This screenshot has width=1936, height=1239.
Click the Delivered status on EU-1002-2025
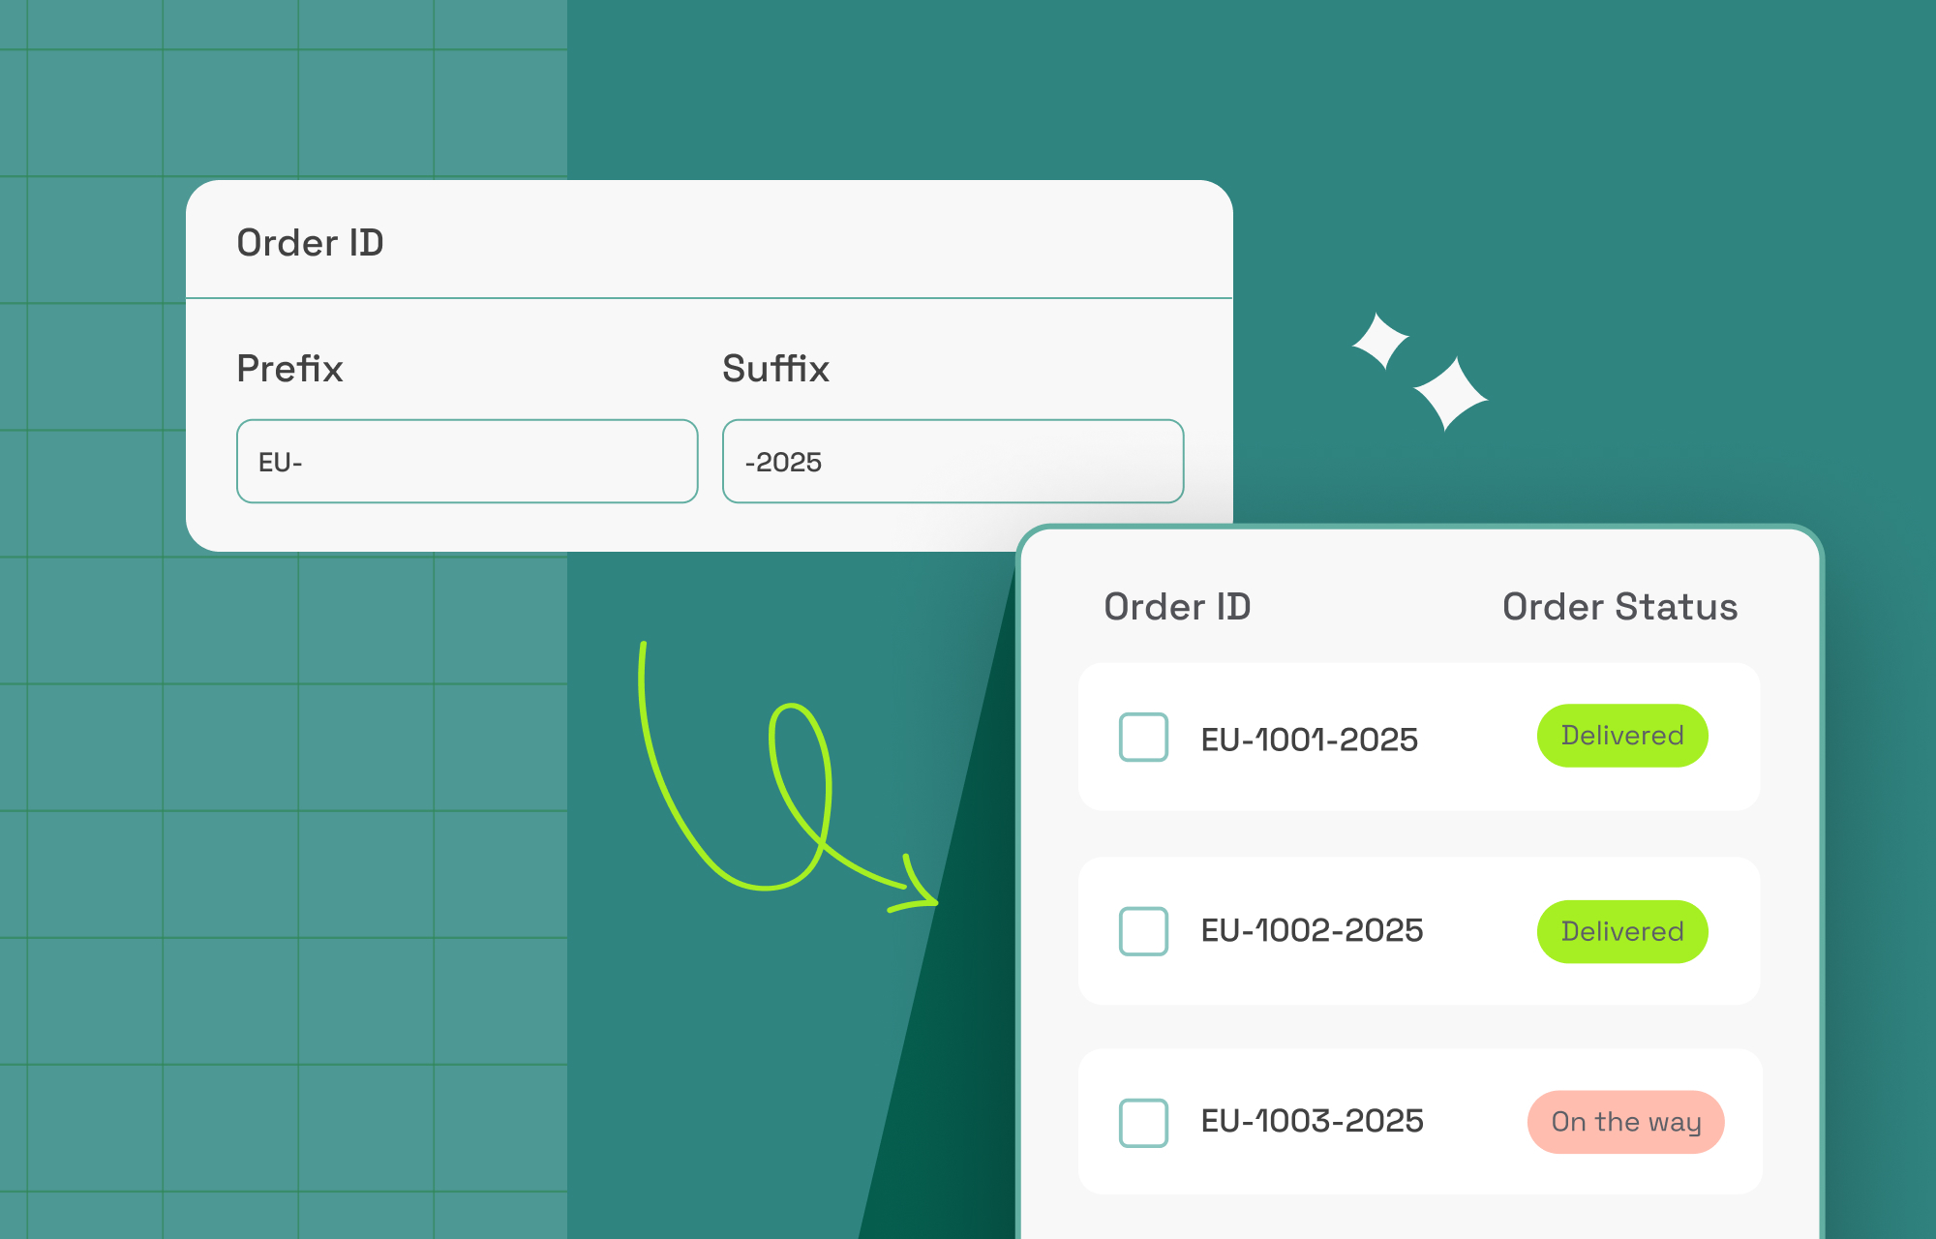coord(1622,931)
